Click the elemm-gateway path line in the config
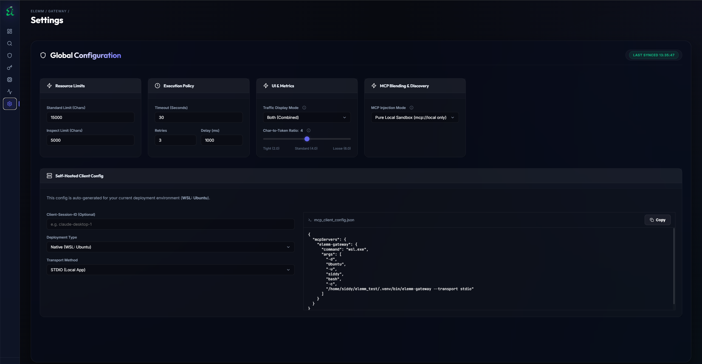This screenshot has width=702, height=364. click(400, 289)
